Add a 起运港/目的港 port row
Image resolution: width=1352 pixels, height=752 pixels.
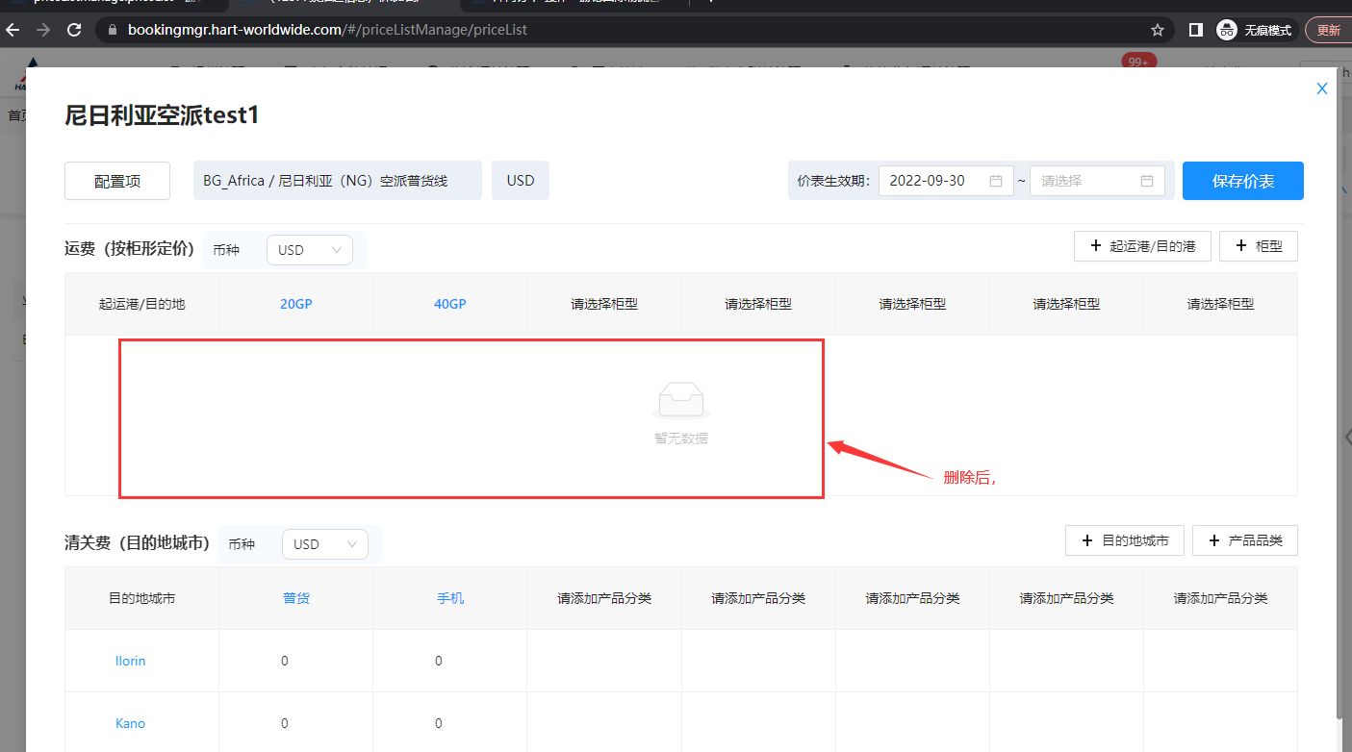pyautogui.click(x=1142, y=246)
